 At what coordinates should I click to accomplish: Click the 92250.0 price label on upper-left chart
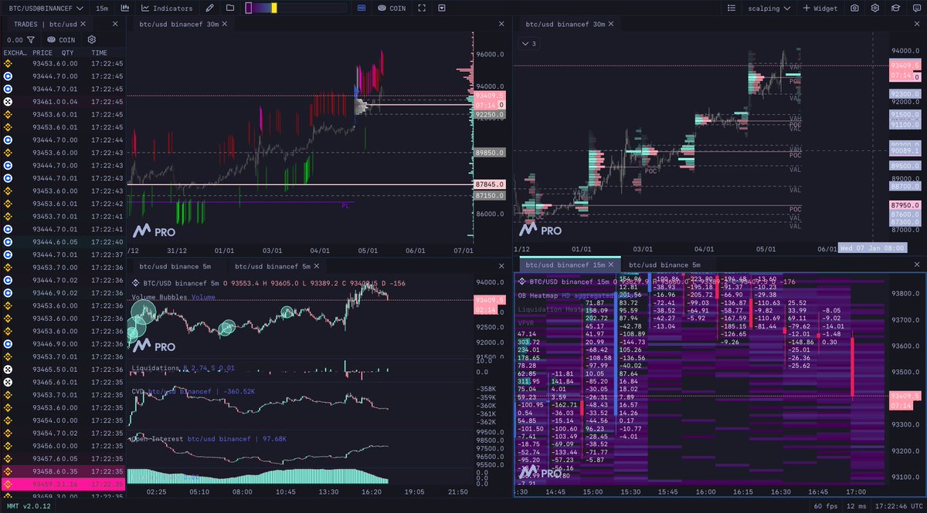tap(490, 114)
